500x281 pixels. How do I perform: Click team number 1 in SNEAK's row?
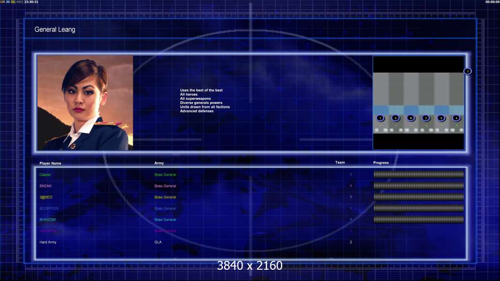click(x=351, y=186)
